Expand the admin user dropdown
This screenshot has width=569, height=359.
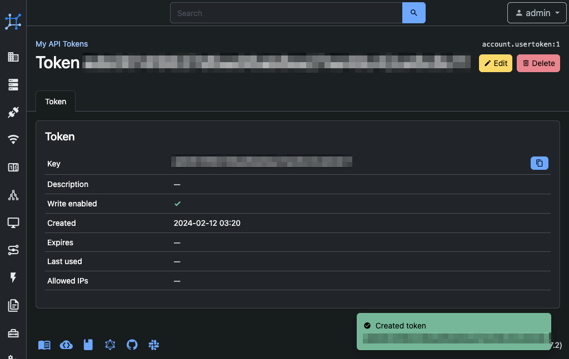click(537, 13)
